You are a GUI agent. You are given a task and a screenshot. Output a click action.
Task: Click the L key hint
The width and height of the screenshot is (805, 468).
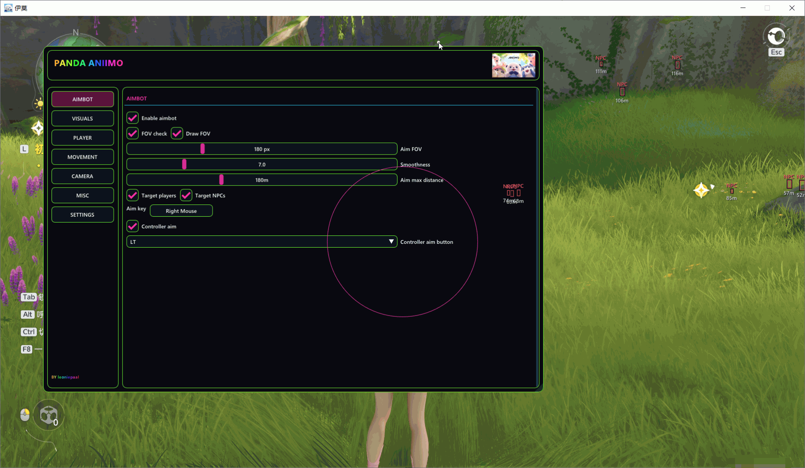tap(24, 149)
